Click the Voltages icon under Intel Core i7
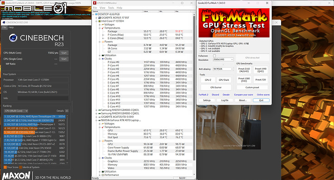 pyautogui.click(x=103, y=25)
